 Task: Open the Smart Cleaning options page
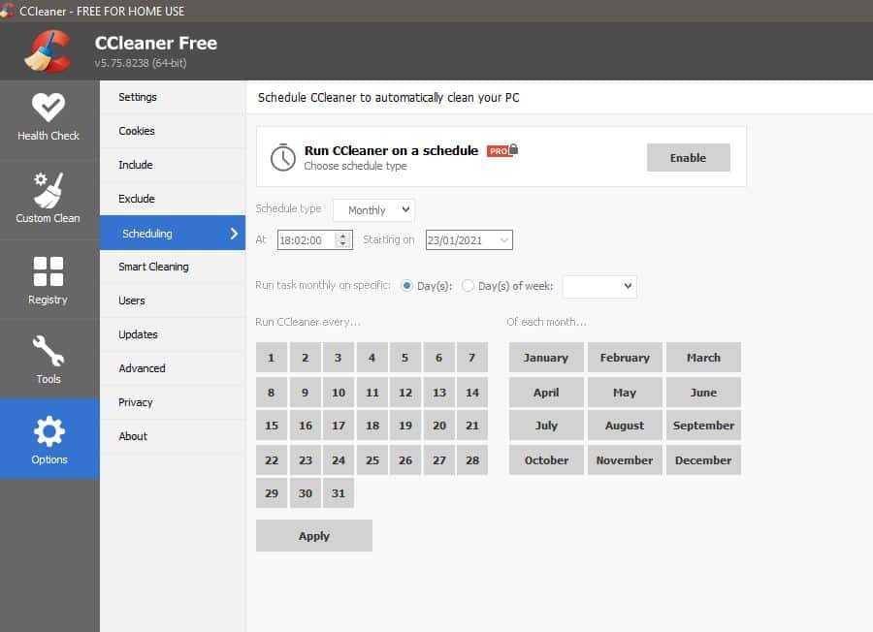coord(173,267)
